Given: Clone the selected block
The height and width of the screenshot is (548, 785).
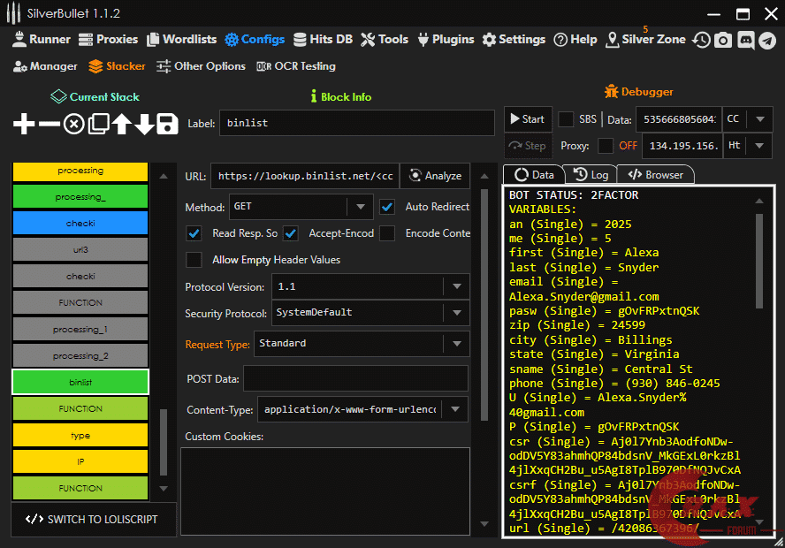Looking at the screenshot, I should 97,124.
